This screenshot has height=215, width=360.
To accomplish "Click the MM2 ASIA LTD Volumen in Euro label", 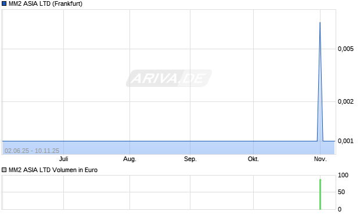I will (x=53, y=170).
